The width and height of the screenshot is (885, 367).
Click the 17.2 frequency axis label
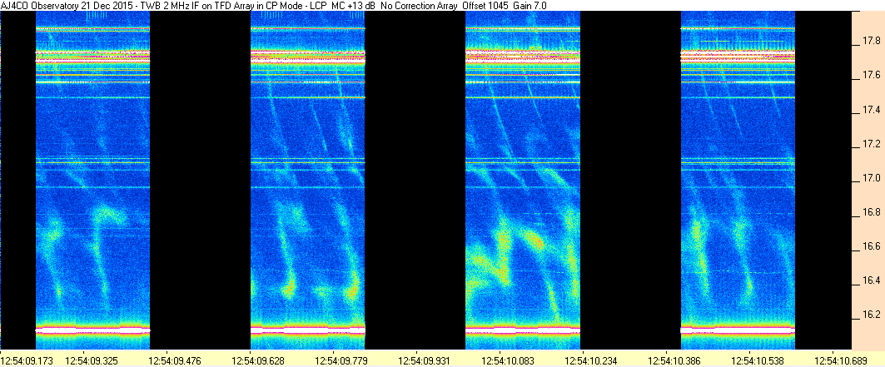[870, 145]
